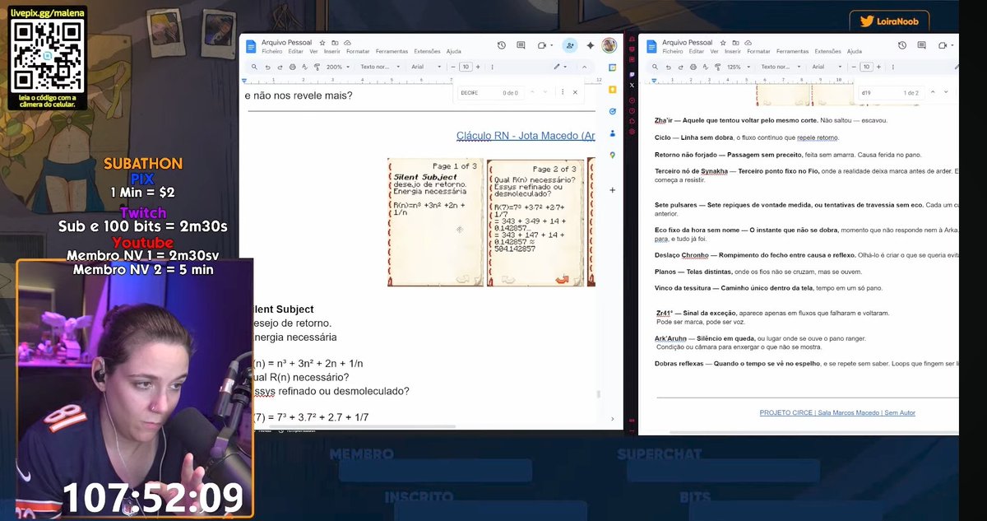The width and height of the screenshot is (987, 521).
Task: Hide the side panel arrow in left window
Action: coord(613,418)
